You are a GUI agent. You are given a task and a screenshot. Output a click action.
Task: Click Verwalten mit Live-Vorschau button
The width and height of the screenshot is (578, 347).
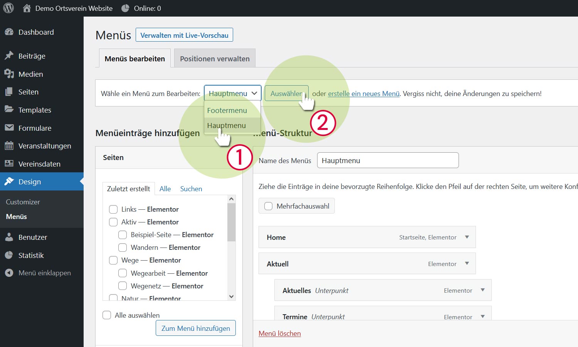tap(184, 35)
